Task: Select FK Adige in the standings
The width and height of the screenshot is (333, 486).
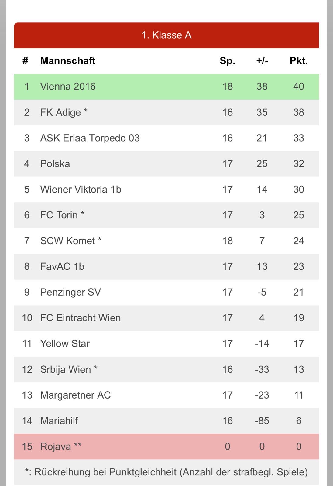Action: (x=166, y=112)
